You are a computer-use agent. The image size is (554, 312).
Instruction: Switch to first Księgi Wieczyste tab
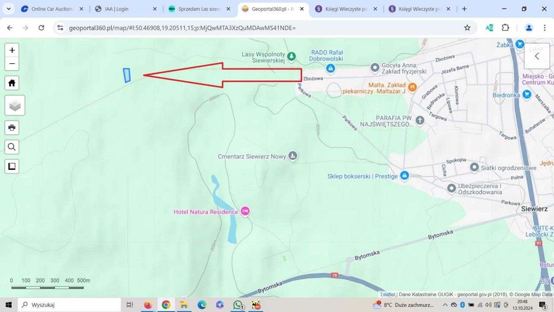346,9
